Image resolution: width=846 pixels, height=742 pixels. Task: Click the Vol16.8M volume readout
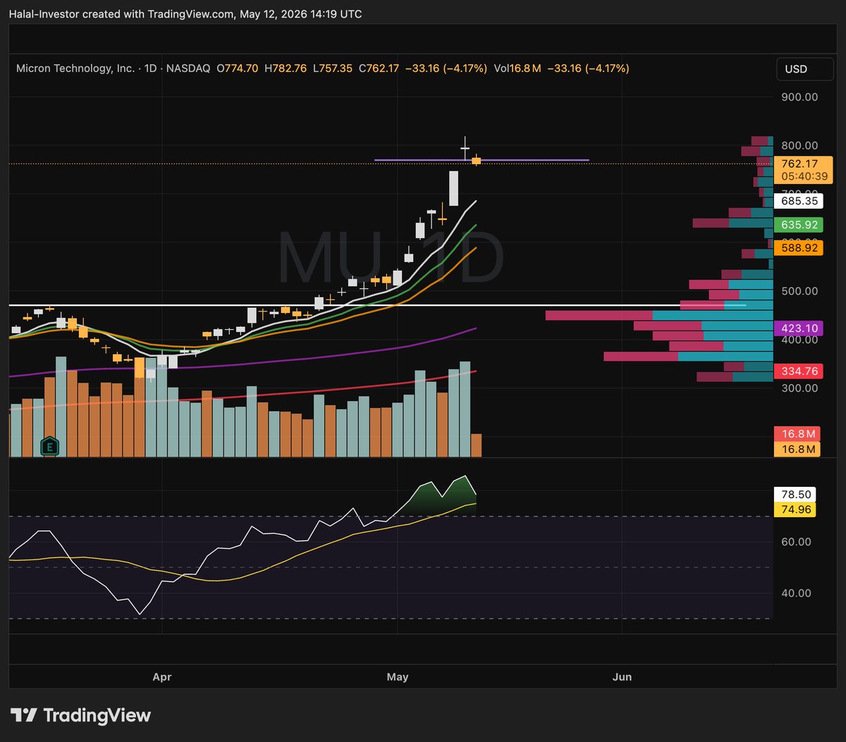tap(517, 68)
